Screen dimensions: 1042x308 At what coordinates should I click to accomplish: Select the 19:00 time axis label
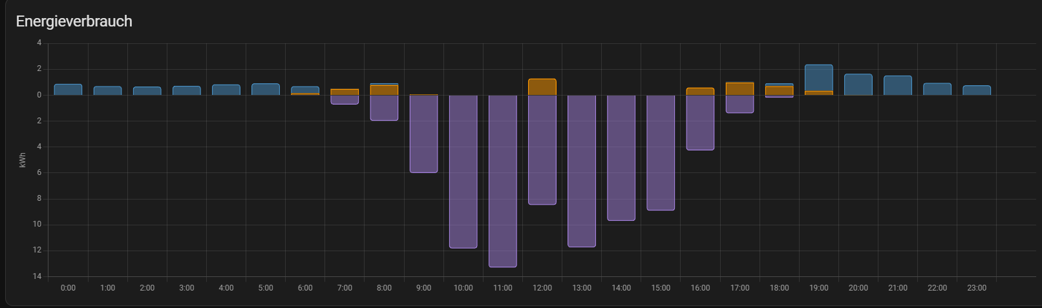coord(818,288)
